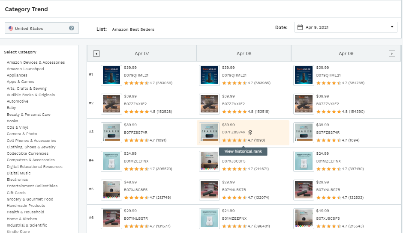Click the View historical rank tooltip

tap(243, 151)
